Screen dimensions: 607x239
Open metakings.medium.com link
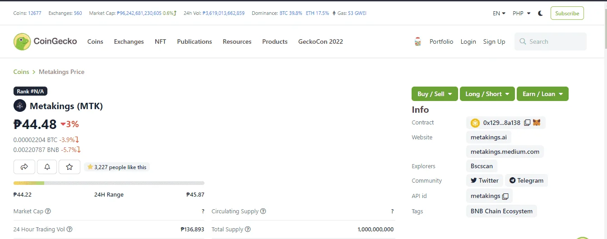(505, 152)
